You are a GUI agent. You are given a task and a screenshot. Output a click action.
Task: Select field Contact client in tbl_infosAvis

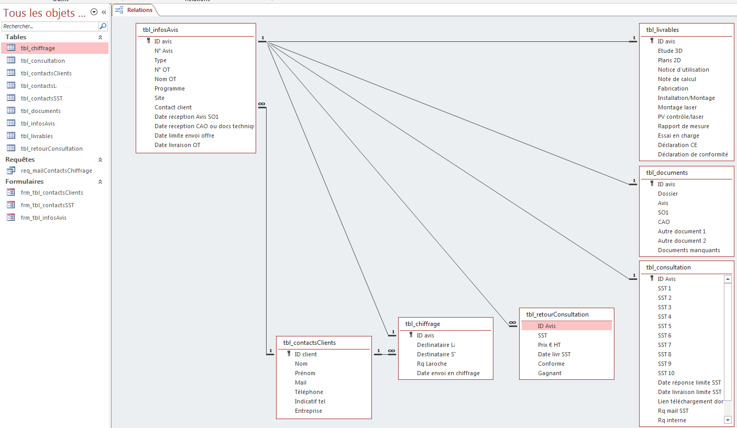173,107
